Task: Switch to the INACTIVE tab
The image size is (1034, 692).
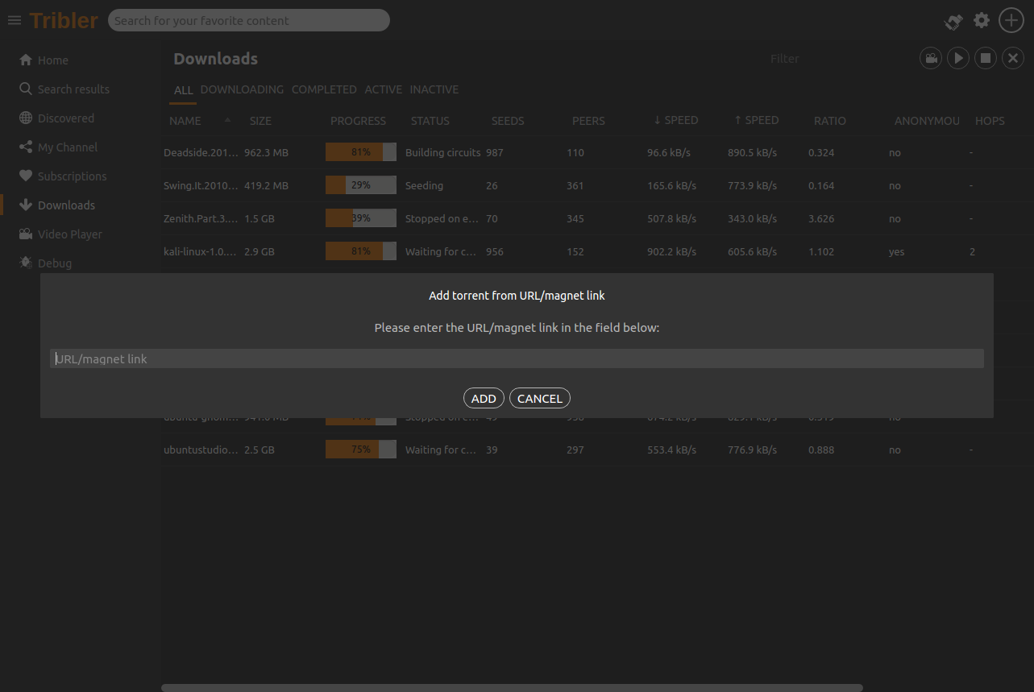Action: [434, 89]
